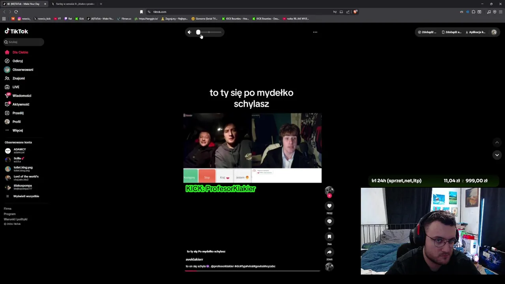
Task: Save the video with the bookmark icon
Action: pos(329,237)
